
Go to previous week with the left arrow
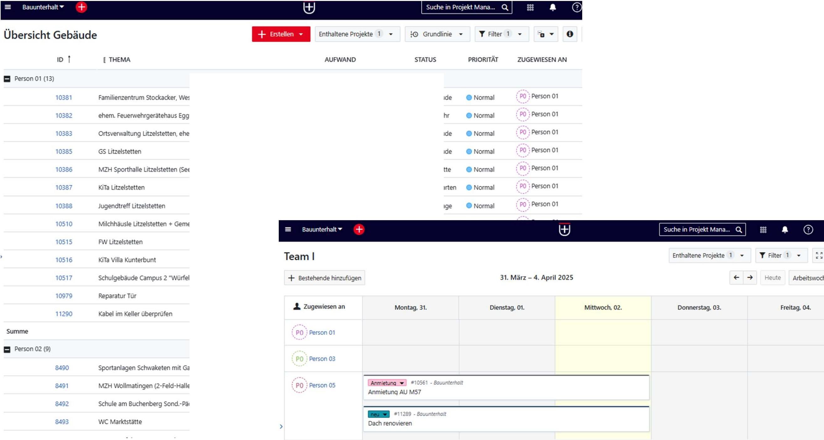[x=736, y=277]
